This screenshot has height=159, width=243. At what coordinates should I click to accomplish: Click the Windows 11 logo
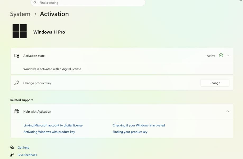(x=20, y=31)
